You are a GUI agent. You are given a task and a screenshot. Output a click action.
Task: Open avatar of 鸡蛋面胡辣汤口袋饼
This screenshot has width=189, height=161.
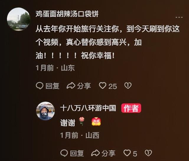tap(19, 19)
